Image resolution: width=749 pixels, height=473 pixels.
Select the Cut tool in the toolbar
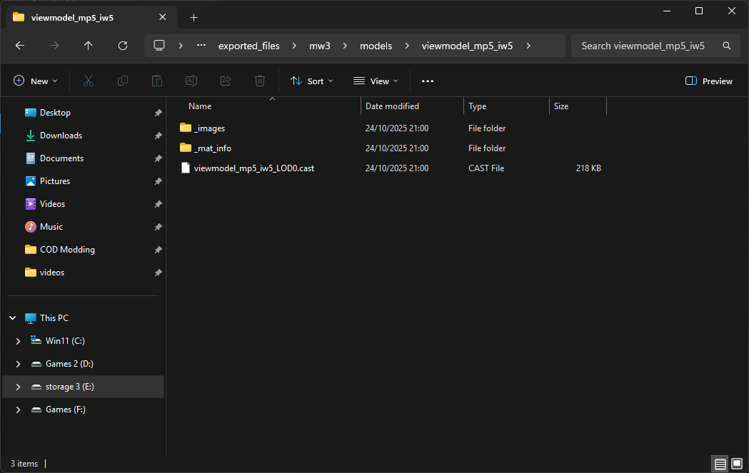coord(88,81)
